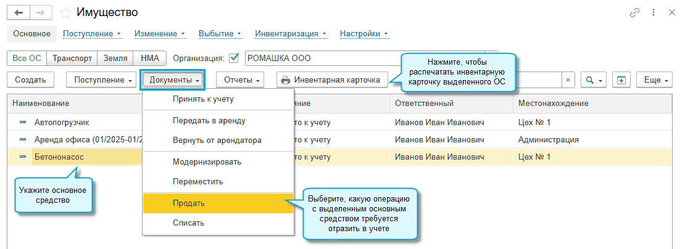685x249 pixels.
Task: Copy link using the chain icon
Action: 634,12
